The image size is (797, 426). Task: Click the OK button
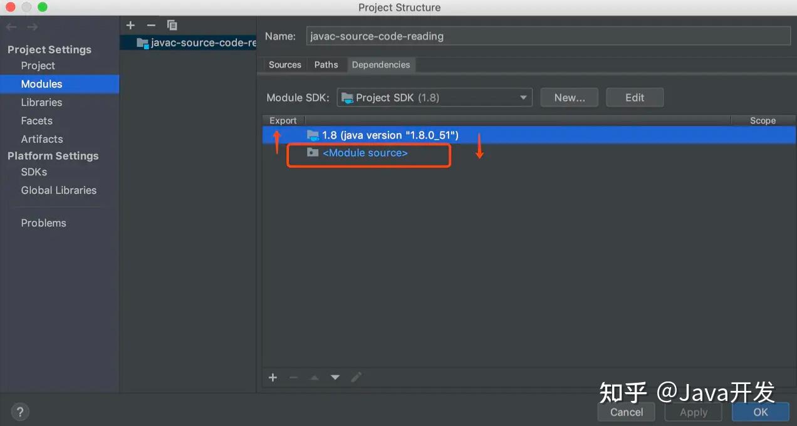pyautogui.click(x=761, y=412)
